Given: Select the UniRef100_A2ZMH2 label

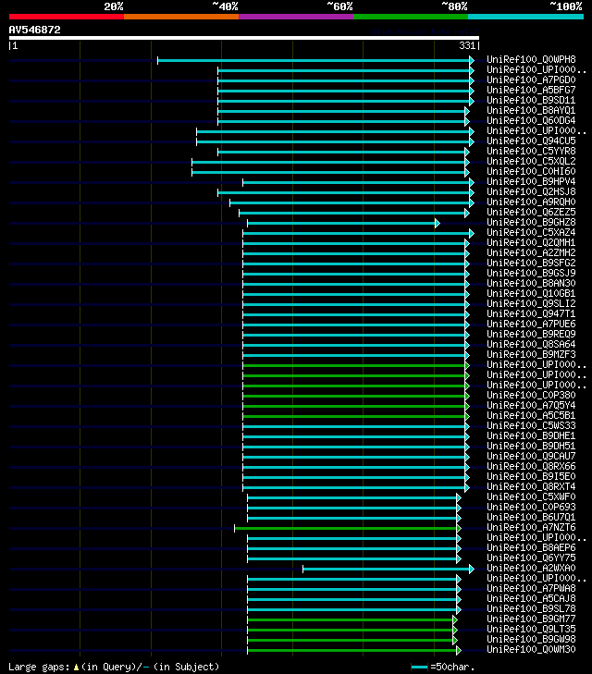Looking at the screenshot, I should coord(531,252).
